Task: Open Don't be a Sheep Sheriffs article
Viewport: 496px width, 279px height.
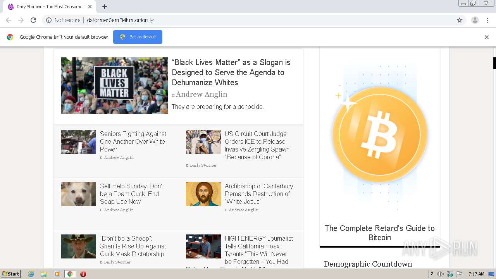Action: click(133, 246)
